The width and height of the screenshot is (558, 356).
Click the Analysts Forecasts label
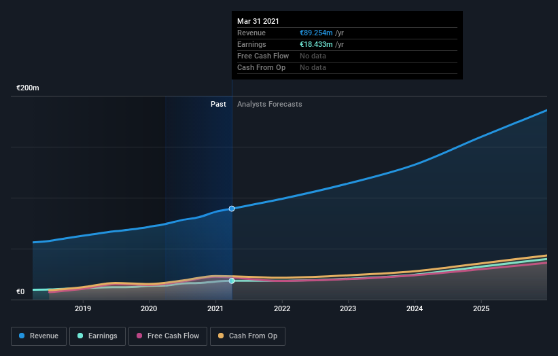click(269, 104)
